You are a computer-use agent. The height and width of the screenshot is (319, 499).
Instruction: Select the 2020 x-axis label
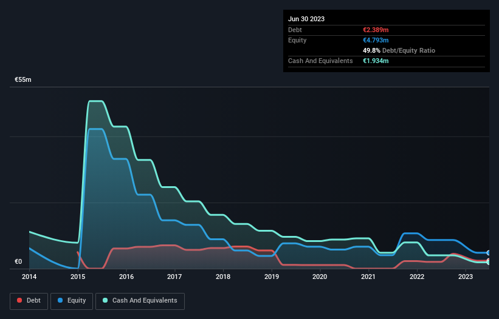coord(320,277)
